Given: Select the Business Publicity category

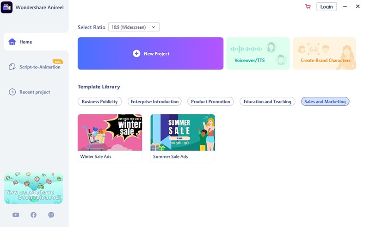Looking at the screenshot, I should pos(99,101).
